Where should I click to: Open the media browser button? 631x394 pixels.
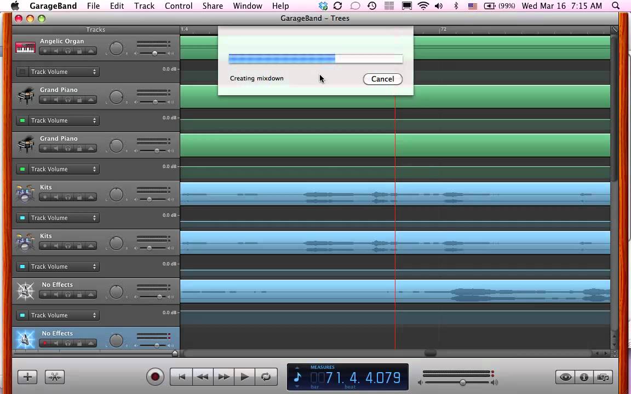click(x=603, y=376)
